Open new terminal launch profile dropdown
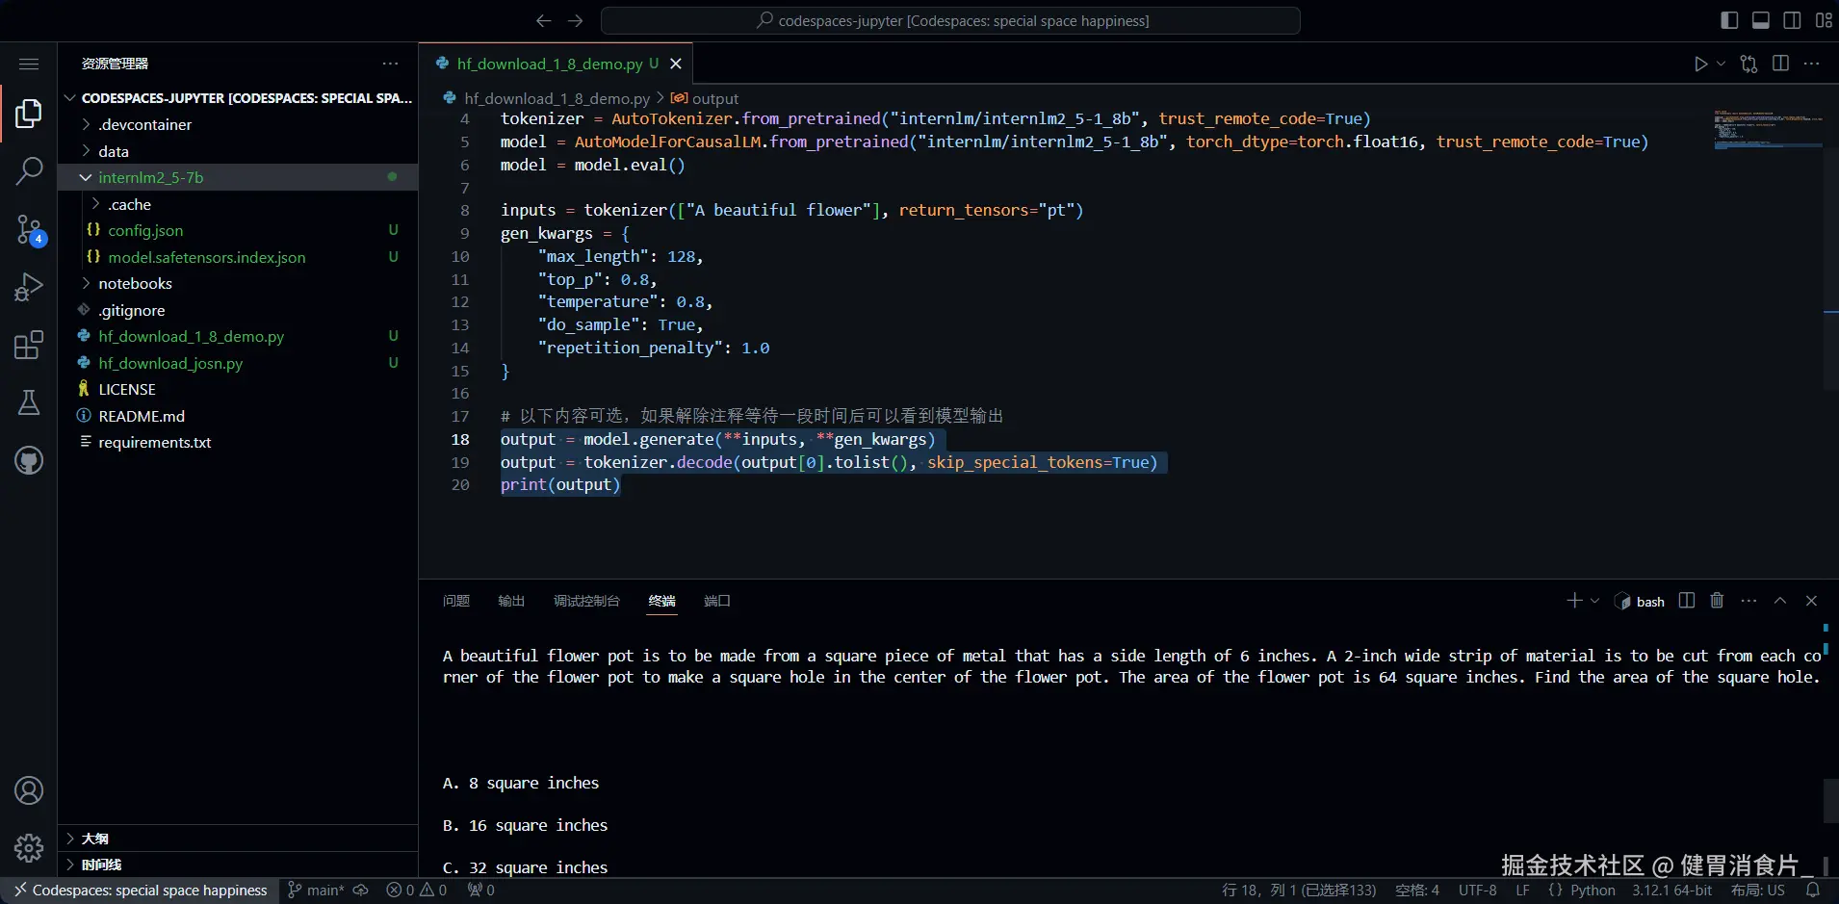 coord(1594,601)
